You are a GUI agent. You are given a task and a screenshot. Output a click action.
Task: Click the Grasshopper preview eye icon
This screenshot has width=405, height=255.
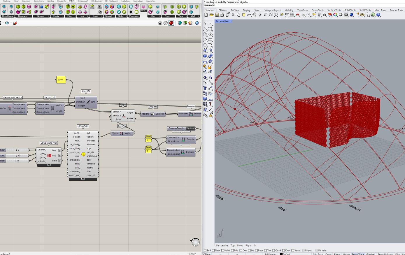(x=7, y=23)
